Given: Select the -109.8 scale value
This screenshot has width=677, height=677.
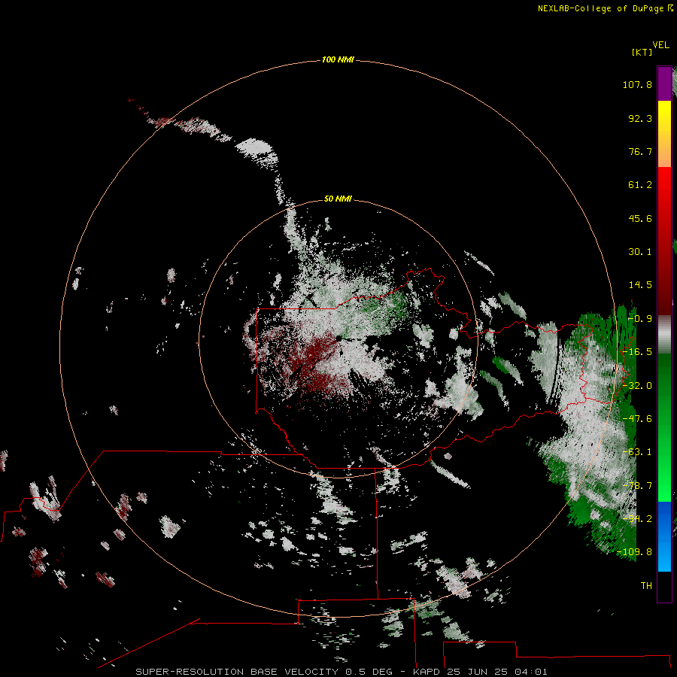Looking at the screenshot, I should point(635,552).
